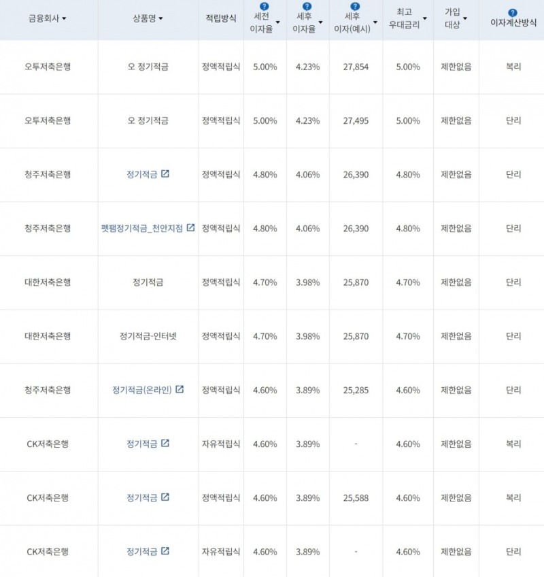The width and height of the screenshot is (544, 577).
Task: Click external-link icon on 청주저축은행 4.80% 정기적금
Action: [165, 174]
